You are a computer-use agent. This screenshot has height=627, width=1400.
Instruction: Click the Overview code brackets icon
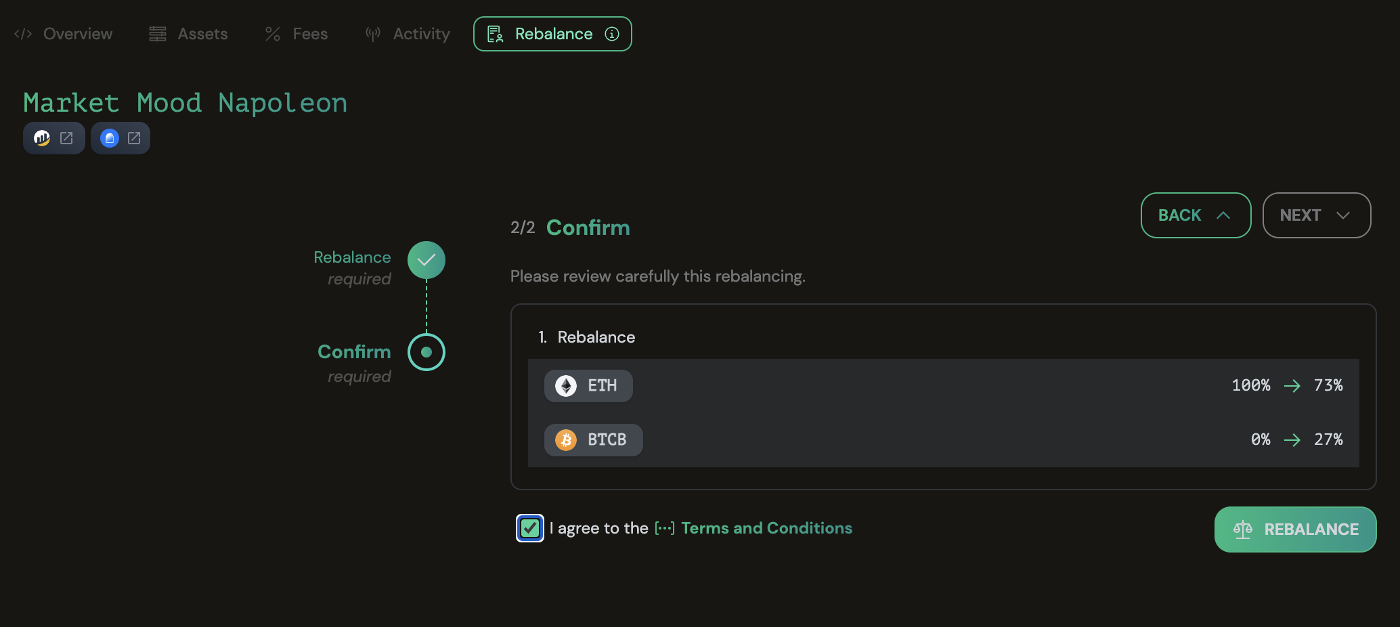click(x=23, y=34)
